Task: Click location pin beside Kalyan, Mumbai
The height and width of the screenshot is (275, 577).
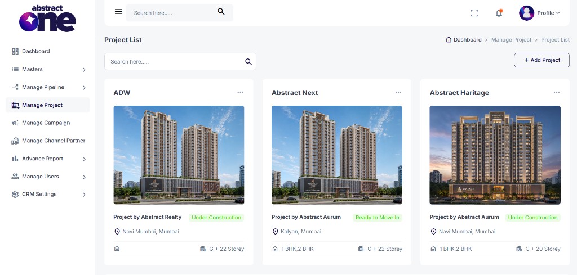Action: pos(275,232)
